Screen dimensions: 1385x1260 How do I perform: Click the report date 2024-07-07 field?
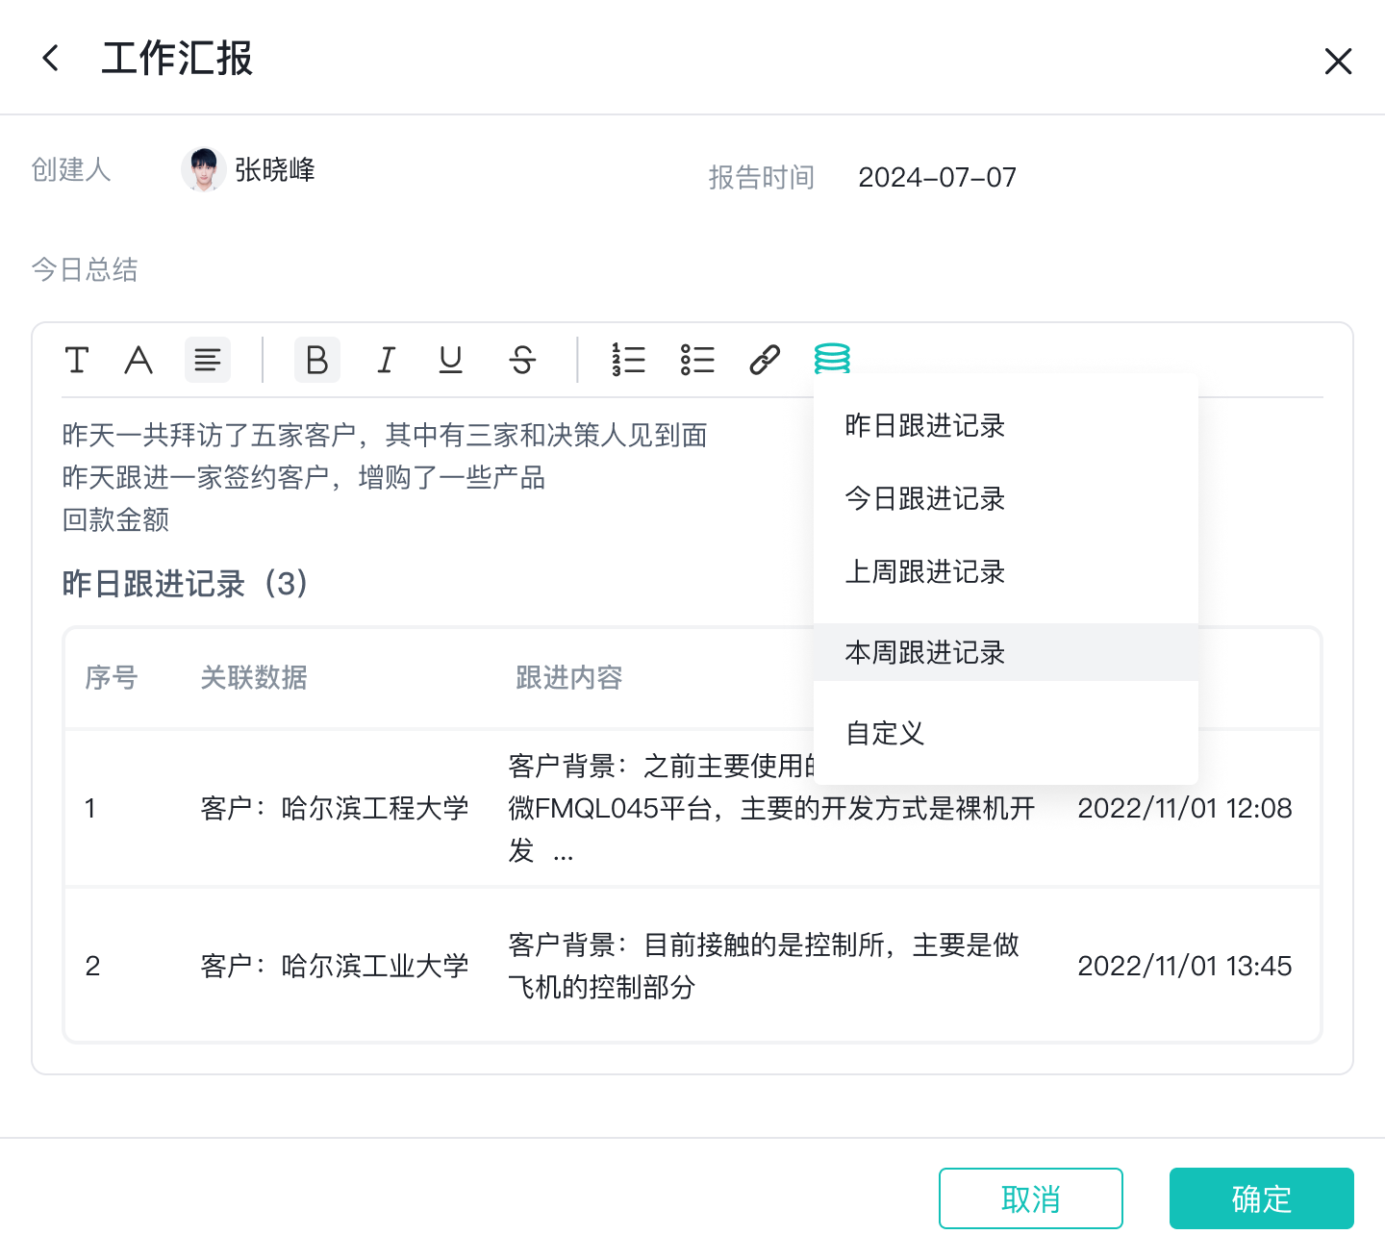click(937, 178)
